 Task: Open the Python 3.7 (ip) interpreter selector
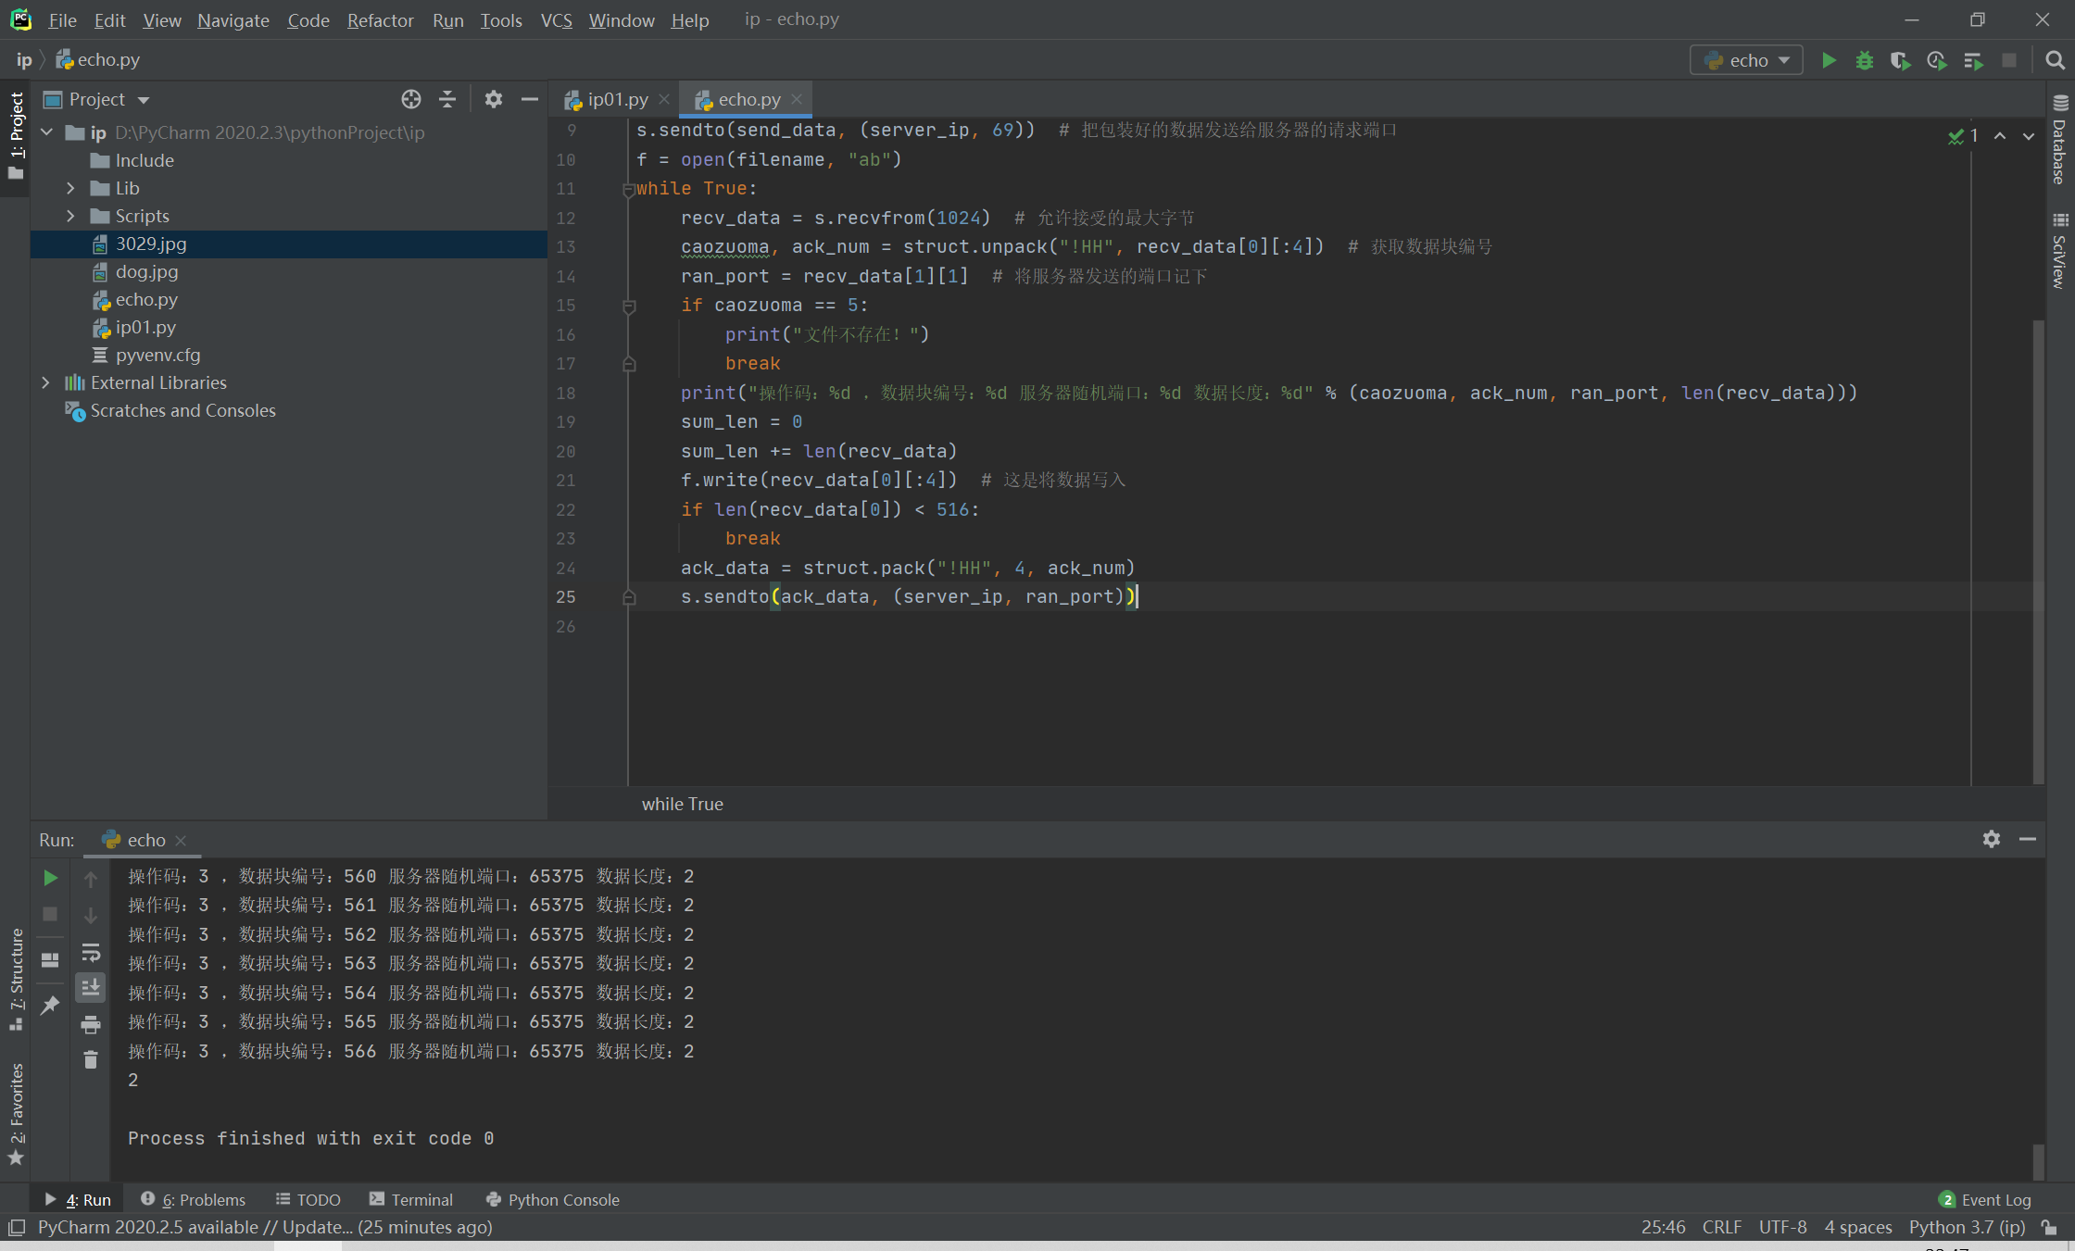click(x=1967, y=1227)
